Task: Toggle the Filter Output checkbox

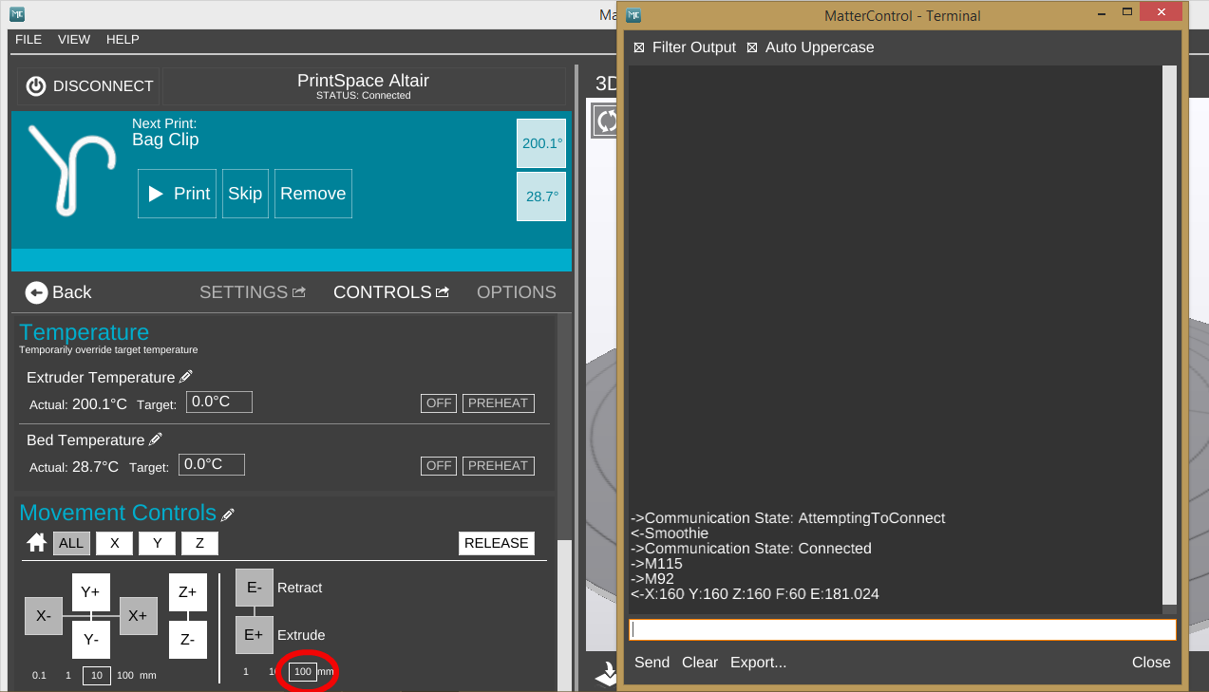Action: 639,47
